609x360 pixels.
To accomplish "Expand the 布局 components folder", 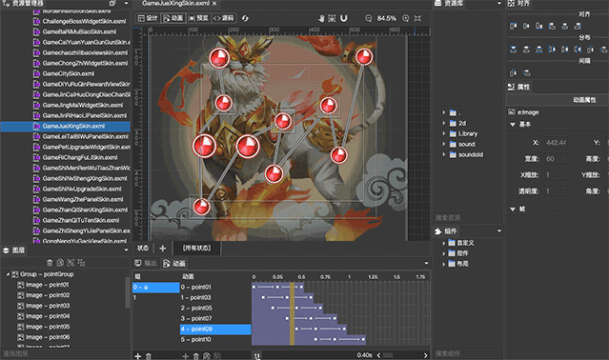I will point(444,264).
